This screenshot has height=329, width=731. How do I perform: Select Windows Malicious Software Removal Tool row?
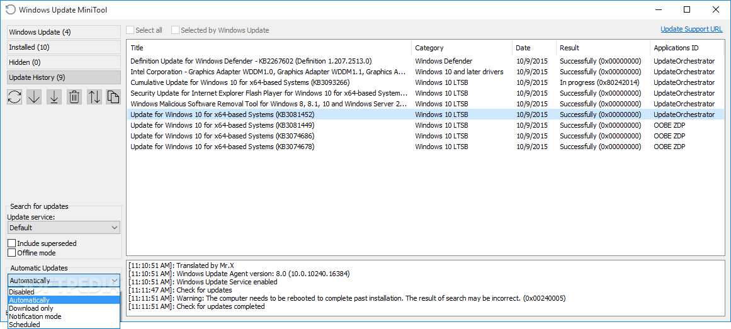[x=426, y=103]
